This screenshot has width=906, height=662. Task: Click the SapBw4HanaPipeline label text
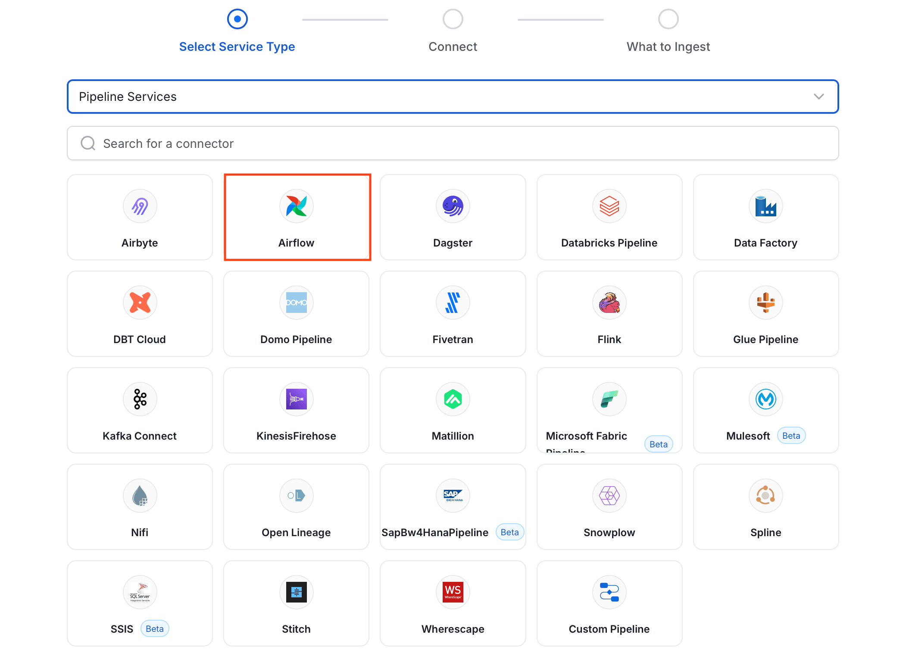(435, 533)
